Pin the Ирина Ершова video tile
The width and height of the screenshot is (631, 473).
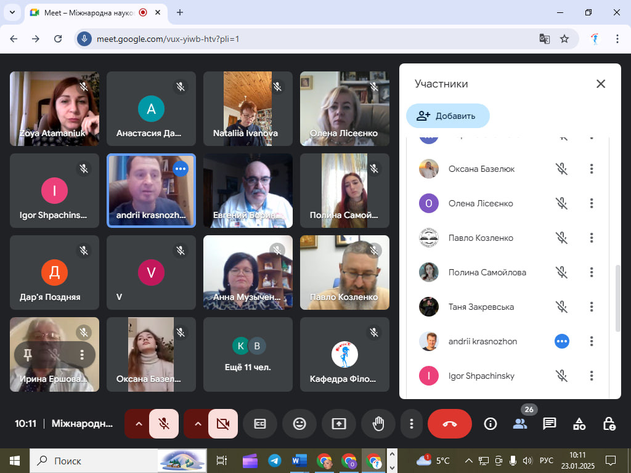click(27, 355)
